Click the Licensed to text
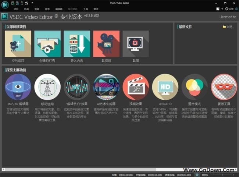Viewport: 239px width, 177px height. (228, 17)
